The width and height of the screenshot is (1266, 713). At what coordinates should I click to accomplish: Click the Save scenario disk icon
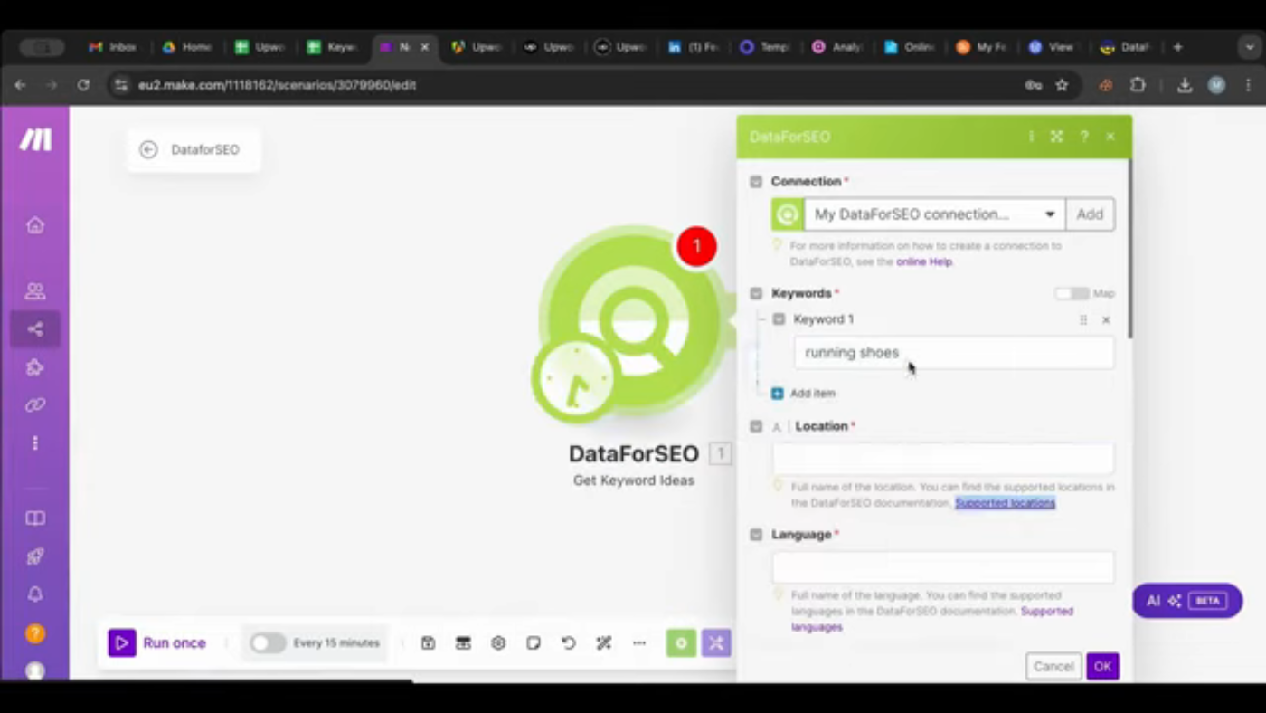429,643
